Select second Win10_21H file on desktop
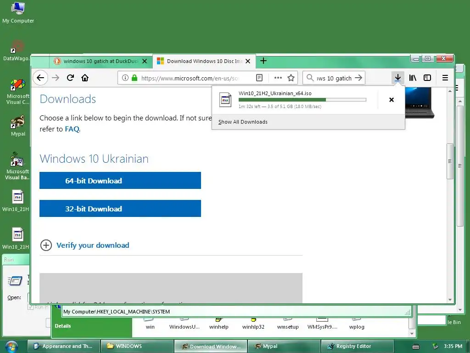Screen dimensions: 470x353 coord(16,239)
